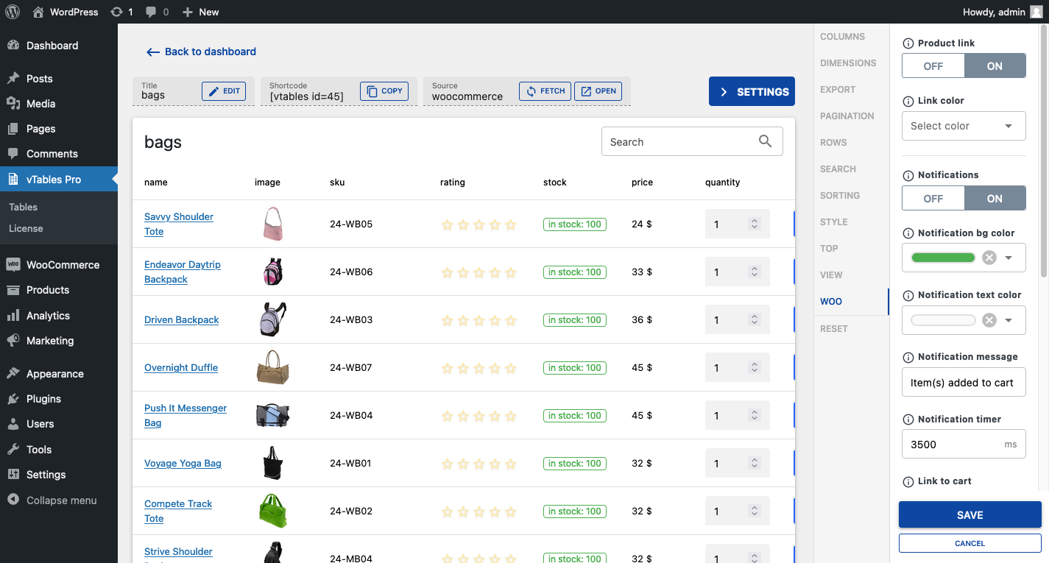This screenshot has height=563, width=1049.
Task: Click the Link color info icon
Action: click(908, 101)
